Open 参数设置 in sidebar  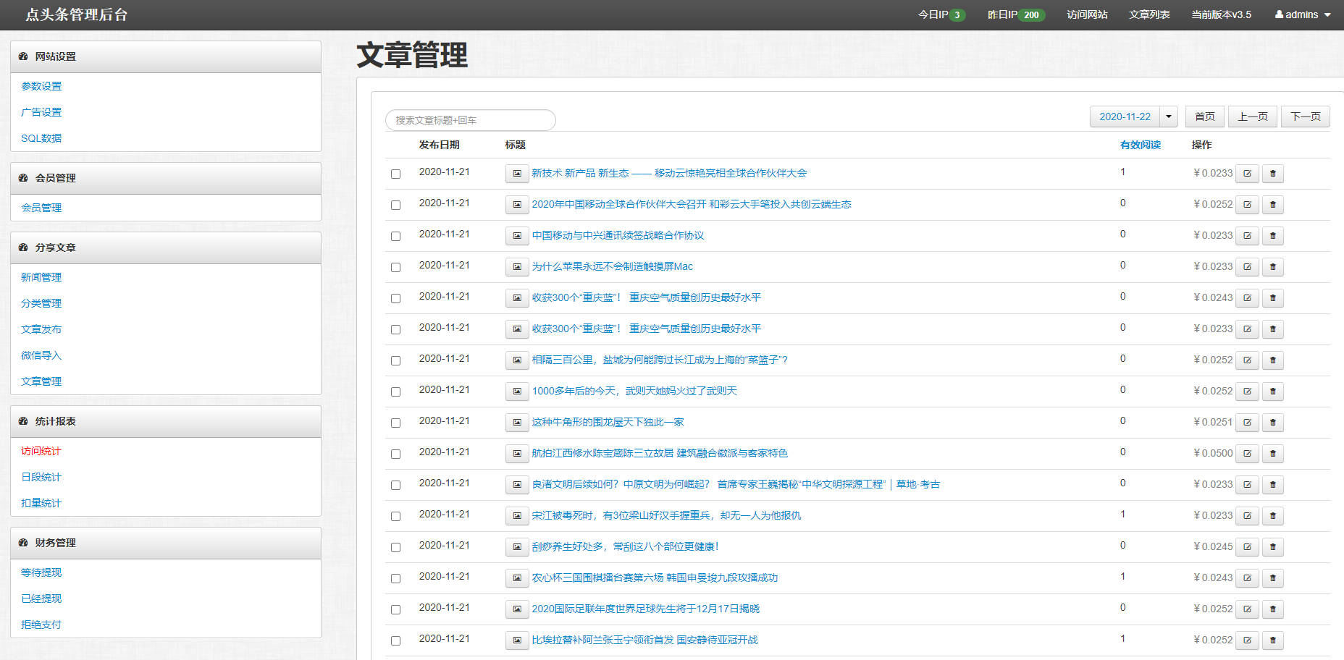click(x=41, y=86)
